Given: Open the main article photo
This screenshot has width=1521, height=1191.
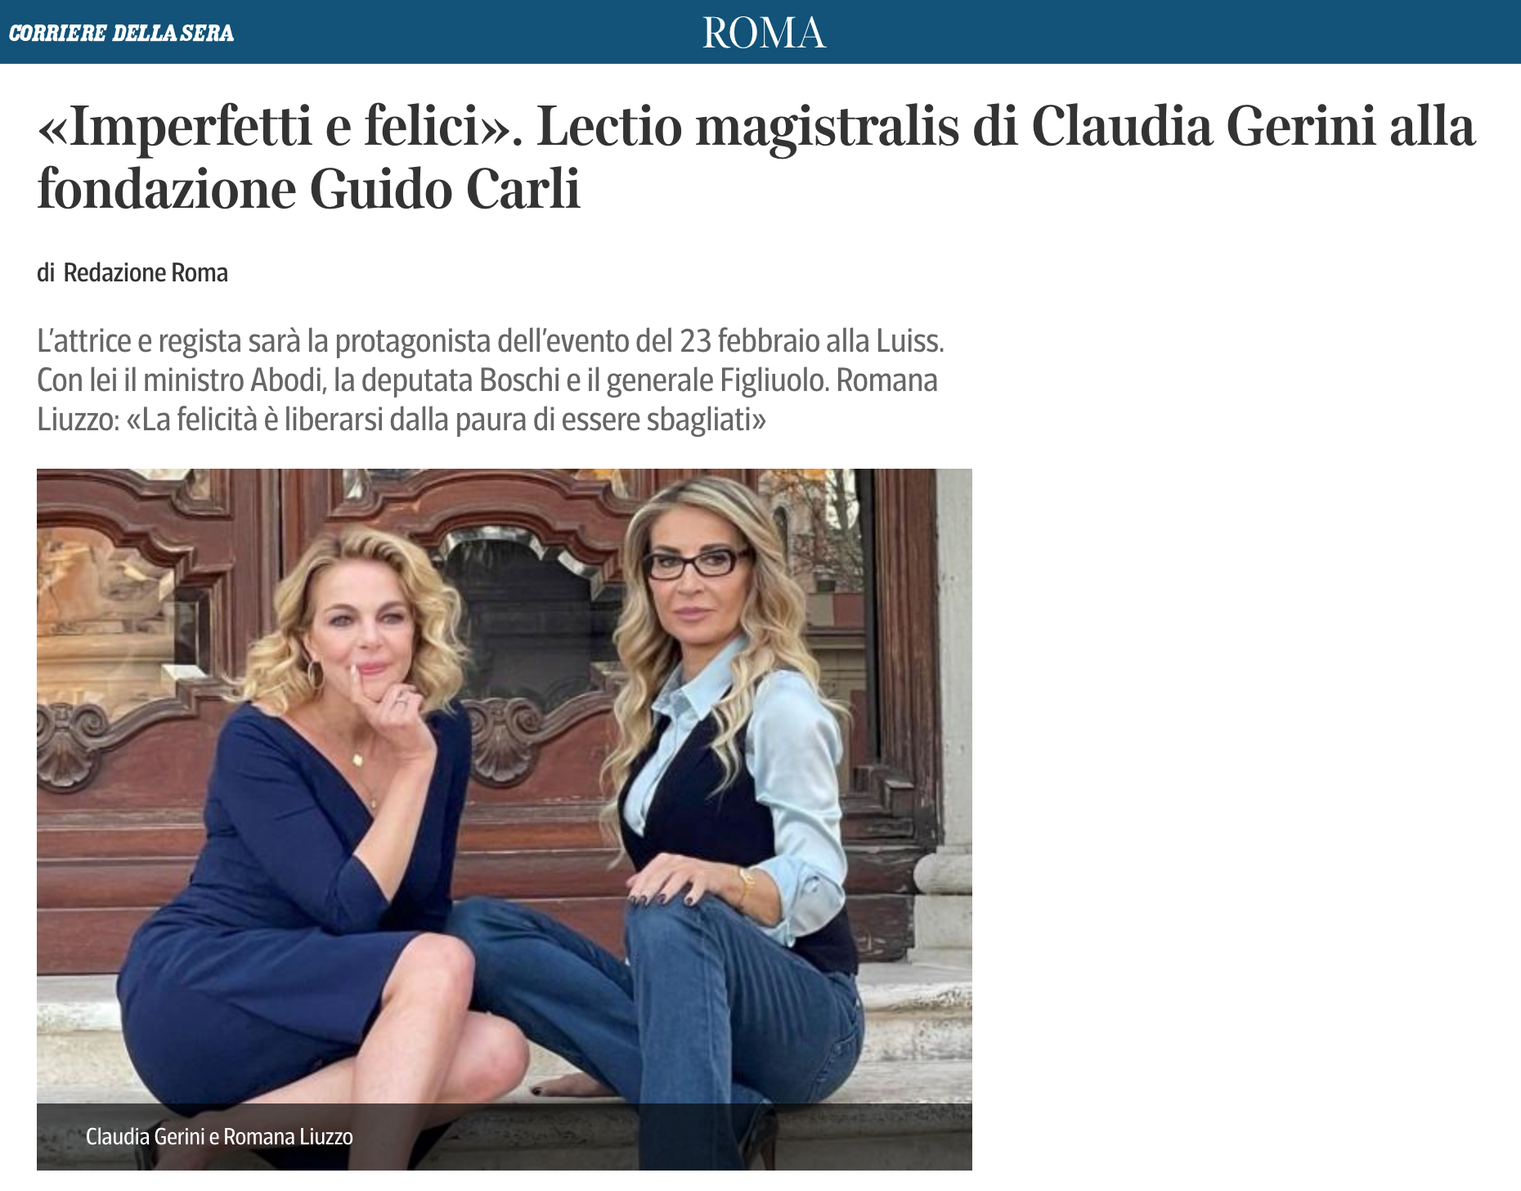Looking at the screenshot, I should pyautogui.click(x=505, y=819).
